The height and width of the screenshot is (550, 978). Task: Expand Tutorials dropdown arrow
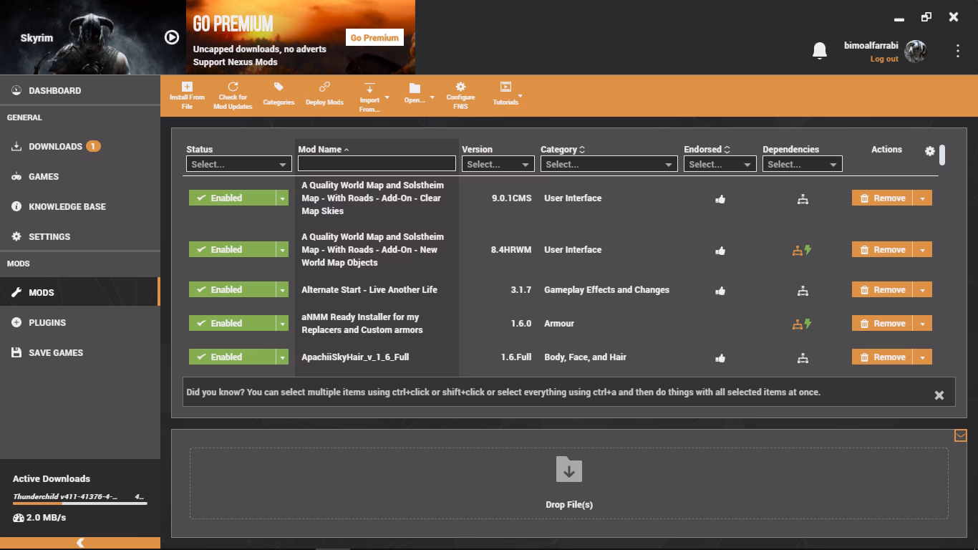tap(521, 96)
